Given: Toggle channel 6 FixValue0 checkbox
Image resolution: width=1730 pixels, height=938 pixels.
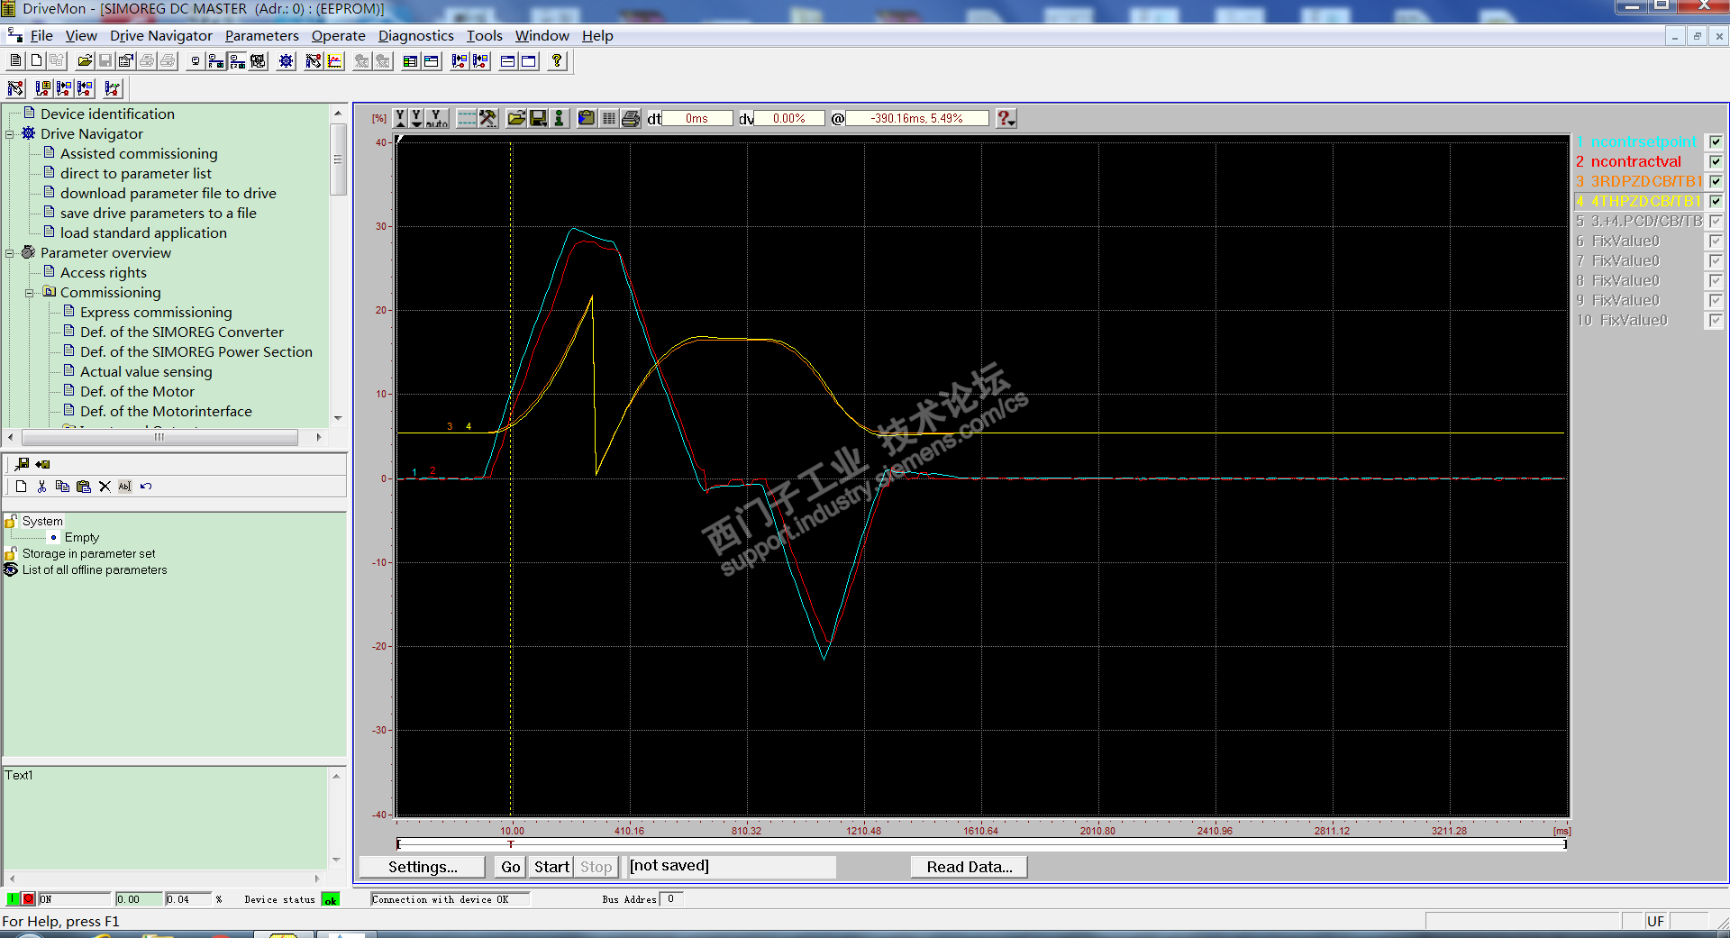Looking at the screenshot, I should tap(1715, 241).
